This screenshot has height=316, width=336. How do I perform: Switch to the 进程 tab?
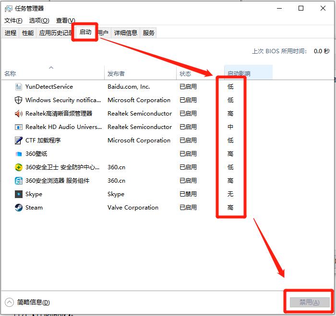[10, 33]
